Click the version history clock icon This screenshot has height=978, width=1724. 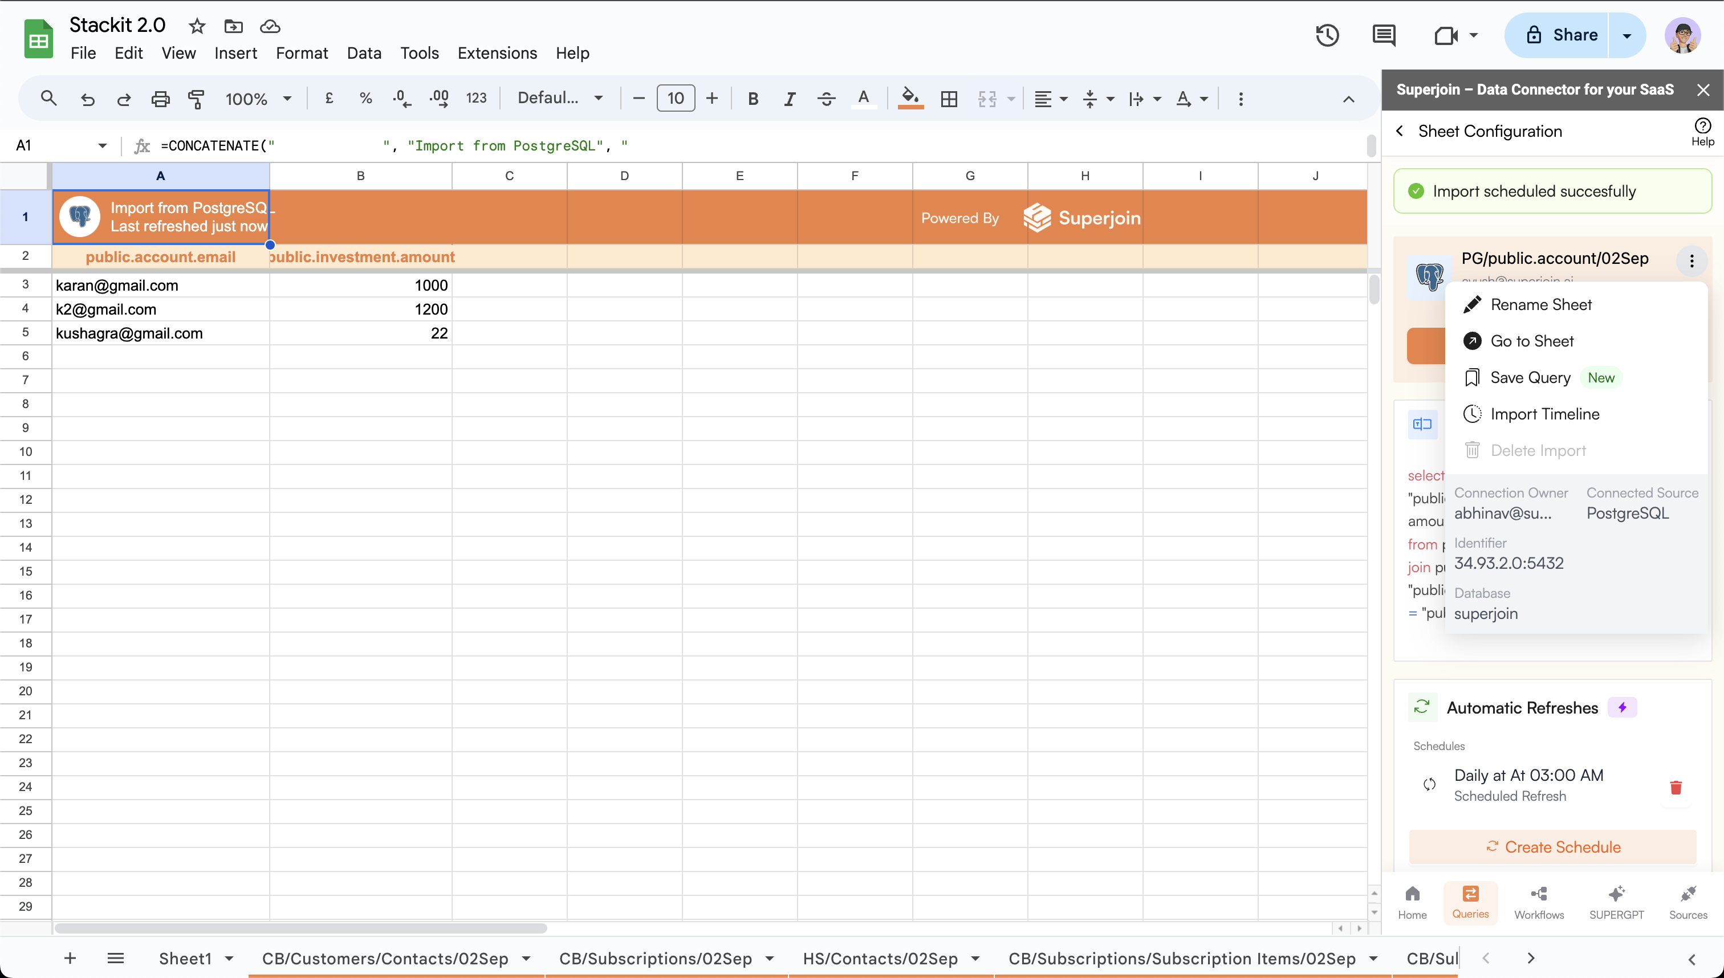click(x=1327, y=35)
